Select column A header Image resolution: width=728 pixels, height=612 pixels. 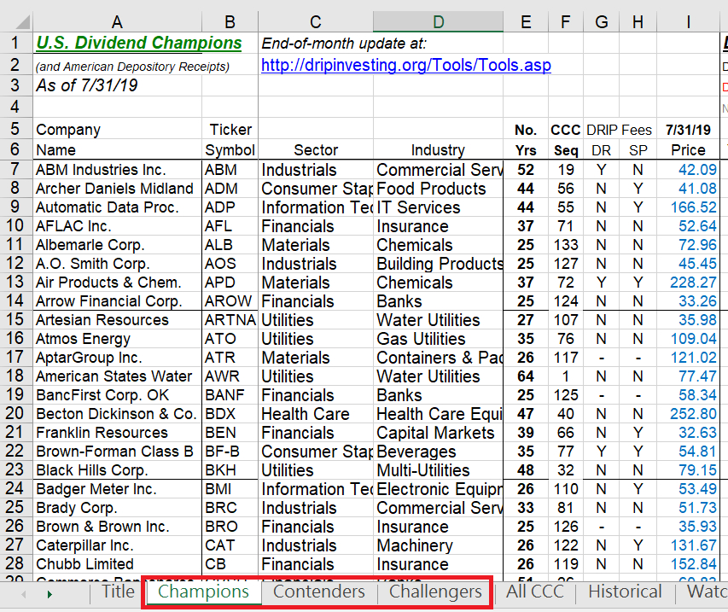click(x=117, y=22)
